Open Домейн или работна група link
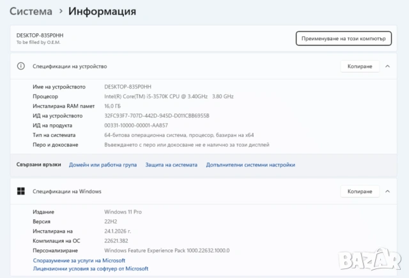 [x=103, y=165]
